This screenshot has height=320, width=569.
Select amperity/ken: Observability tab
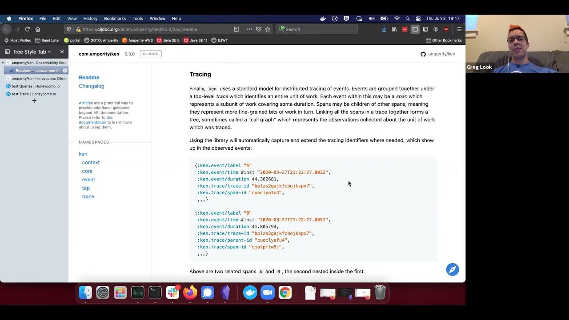tap(36, 63)
